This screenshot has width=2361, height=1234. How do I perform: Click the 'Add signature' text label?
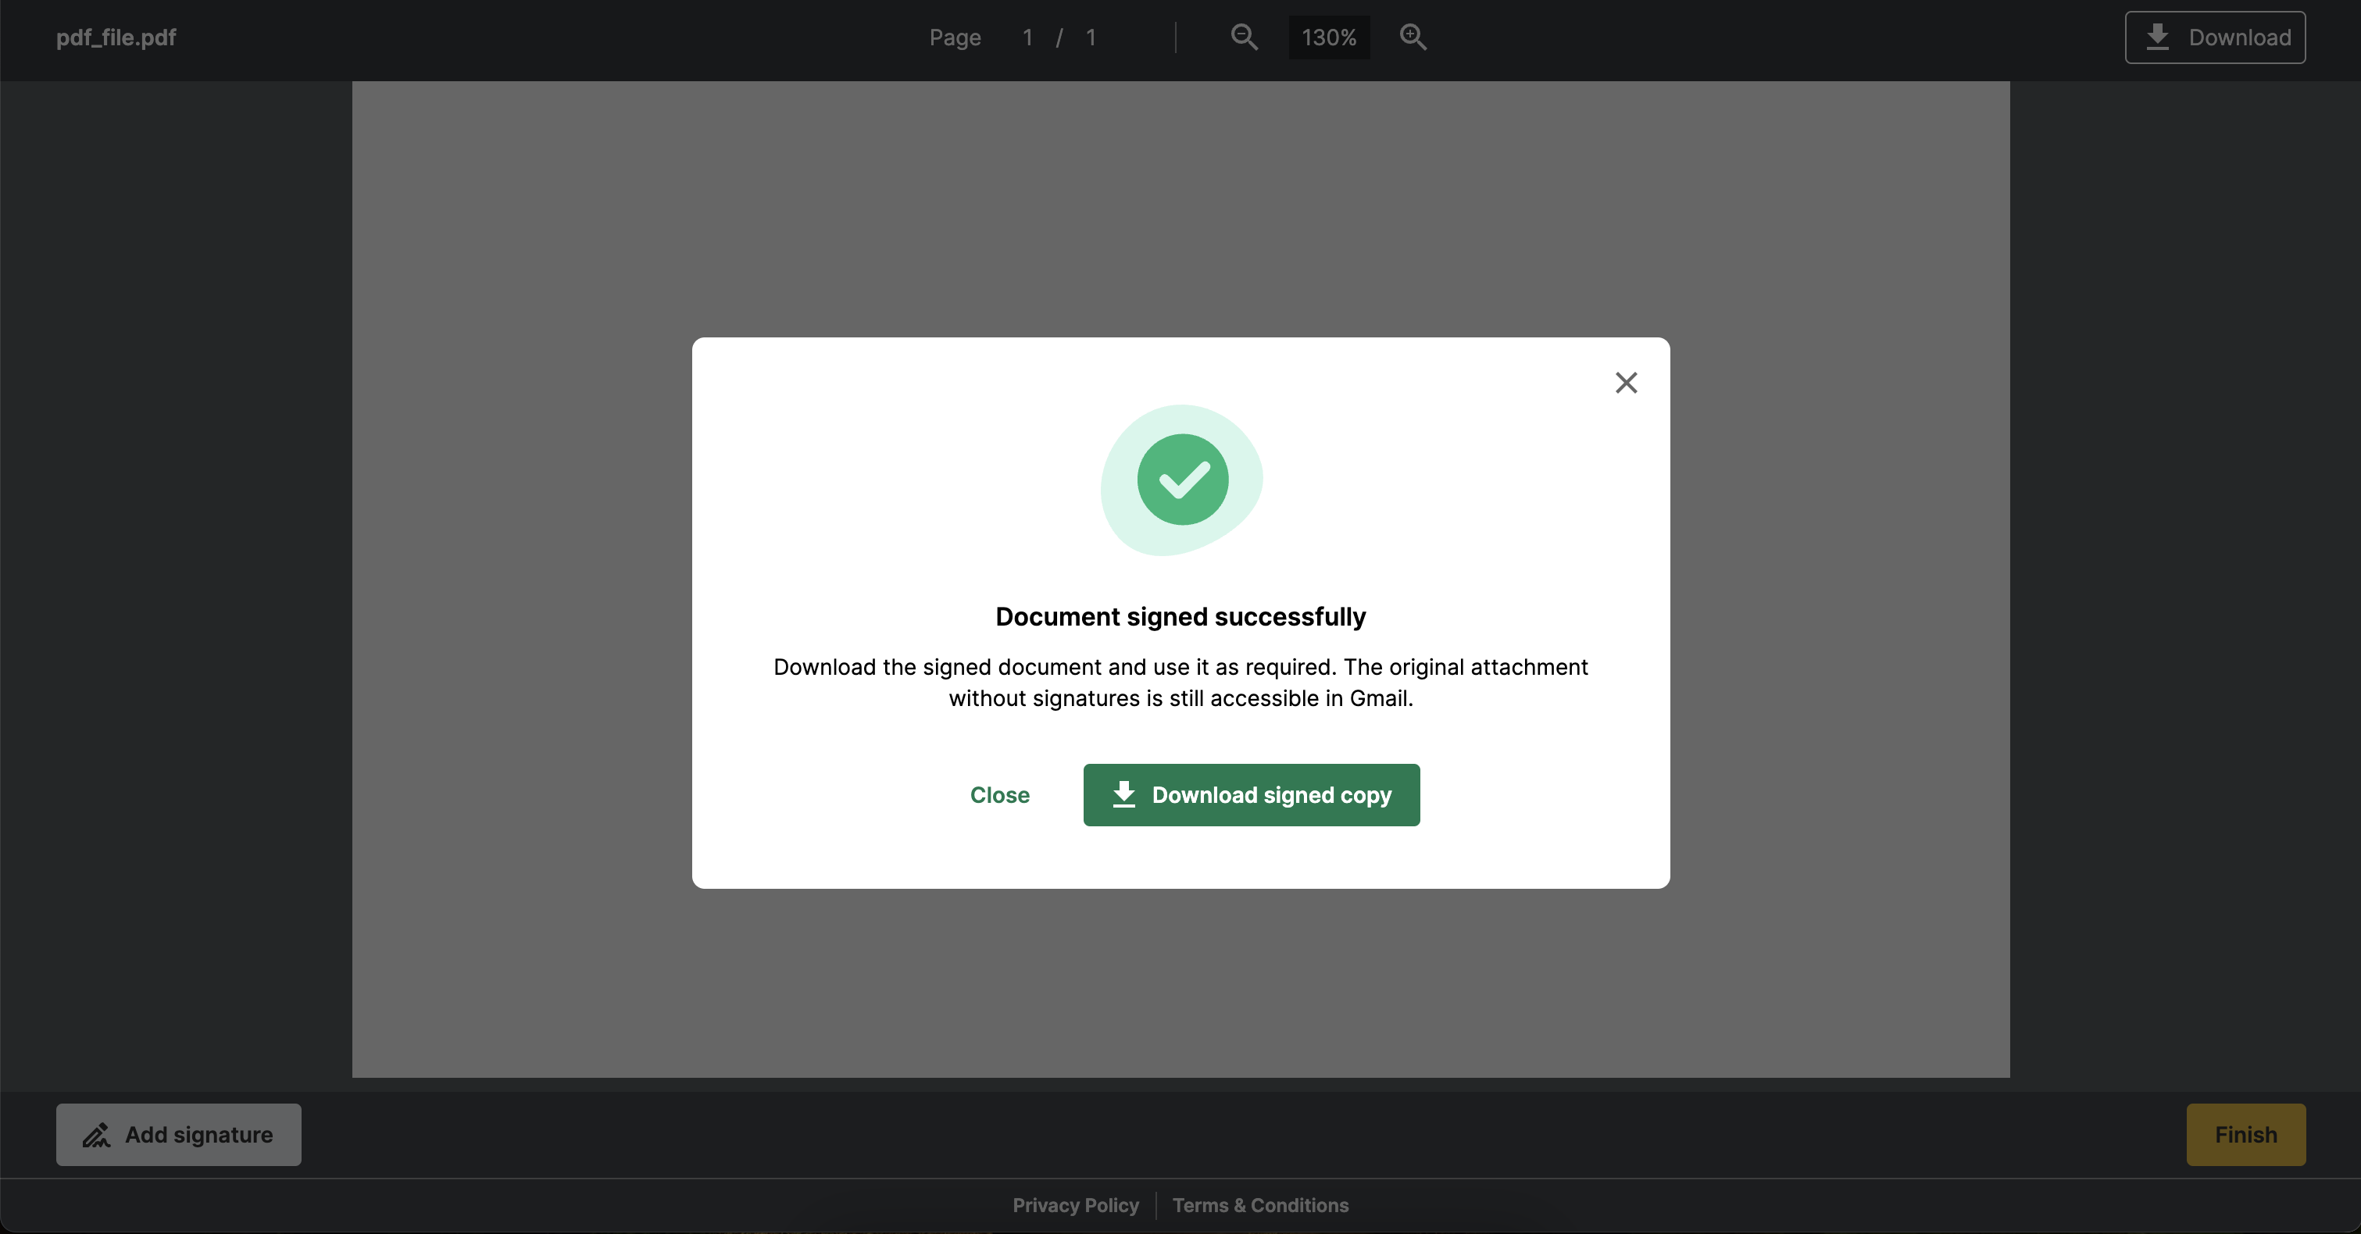click(199, 1135)
